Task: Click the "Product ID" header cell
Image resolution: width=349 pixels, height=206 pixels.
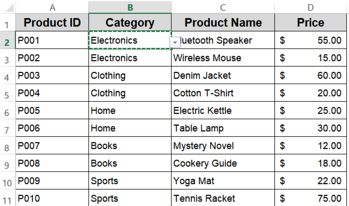Action: (52, 23)
